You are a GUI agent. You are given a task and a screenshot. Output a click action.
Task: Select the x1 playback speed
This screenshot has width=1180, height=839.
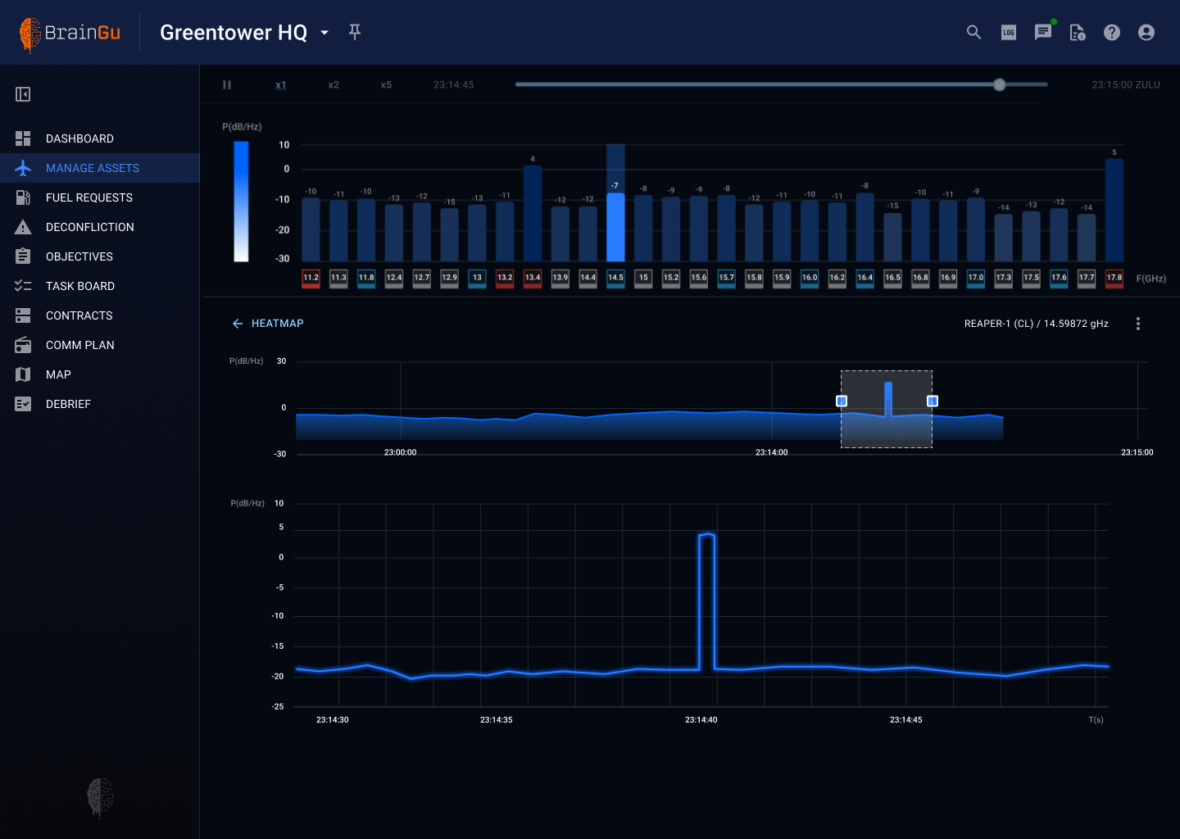click(281, 84)
